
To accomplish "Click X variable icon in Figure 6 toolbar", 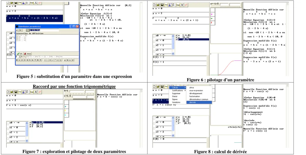I will point(182,5).
